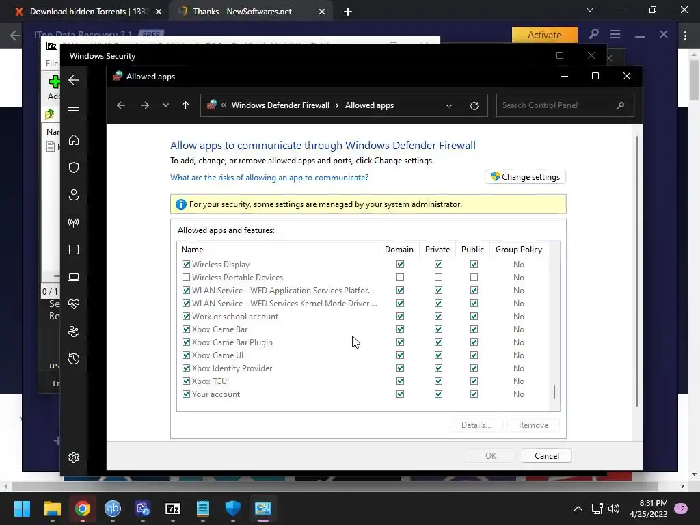Open File menu in 7-Zip window

(52, 64)
